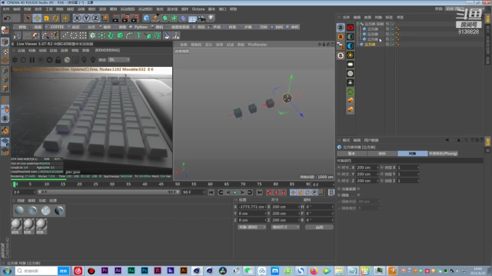Select the Move tool icon
The image size is (492, 276).
37,18
